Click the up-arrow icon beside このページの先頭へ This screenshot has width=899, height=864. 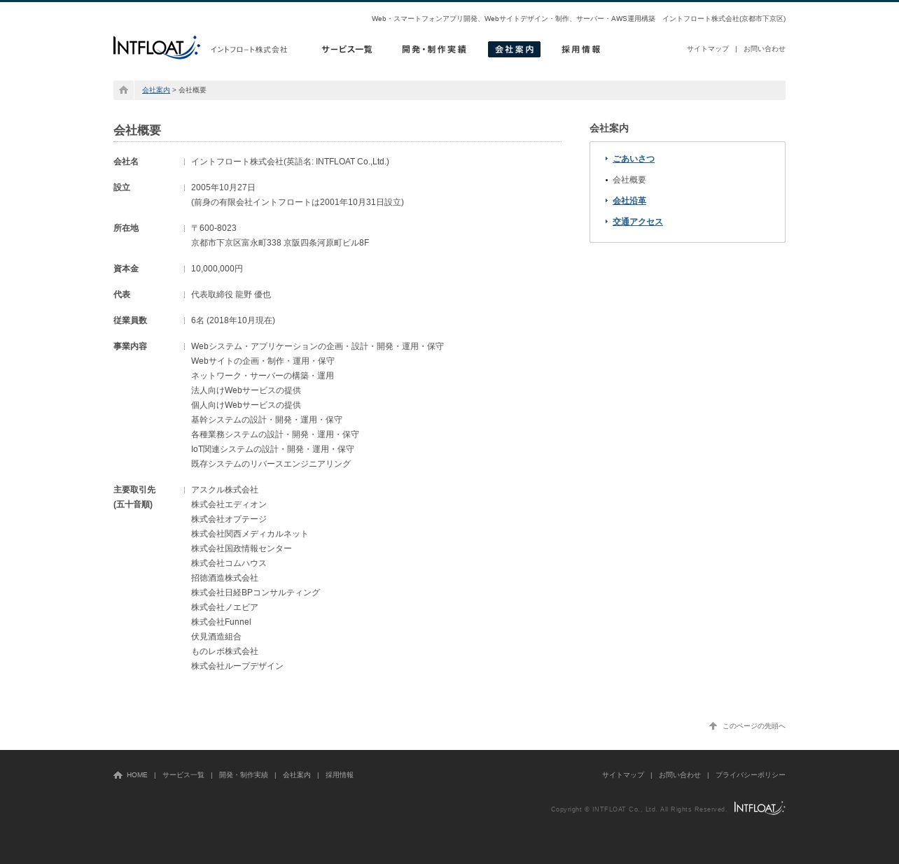coord(713,726)
